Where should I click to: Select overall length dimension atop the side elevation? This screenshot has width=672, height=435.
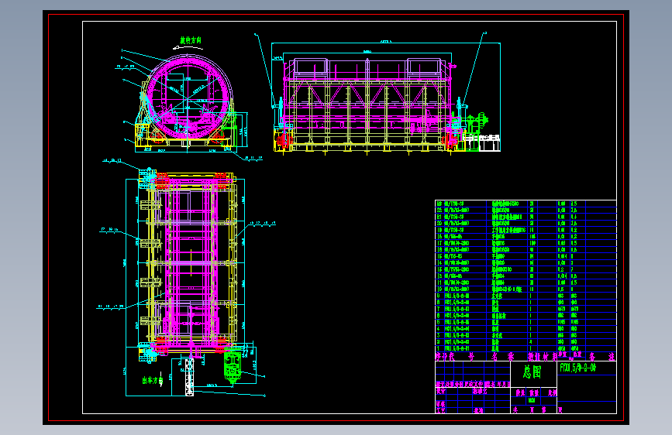click(386, 43)
